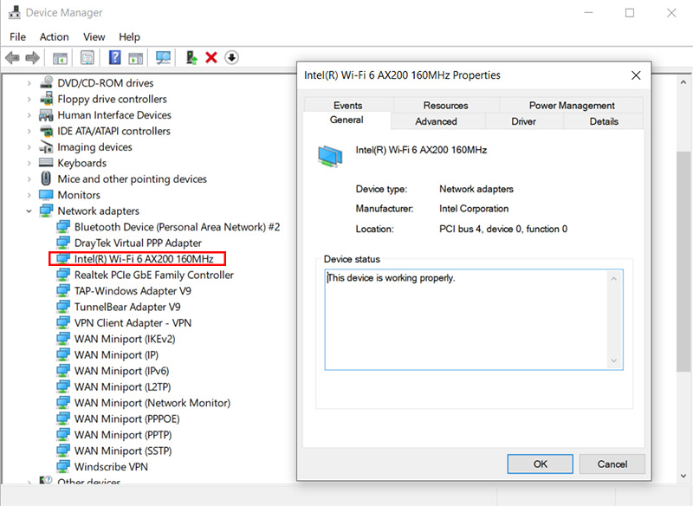Screen dimensions: 693x506
Task: Expand the Keyboards node
Action: click(29, 163)
